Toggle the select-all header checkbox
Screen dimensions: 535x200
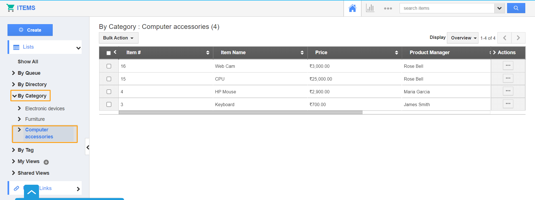tap(109, 53)
